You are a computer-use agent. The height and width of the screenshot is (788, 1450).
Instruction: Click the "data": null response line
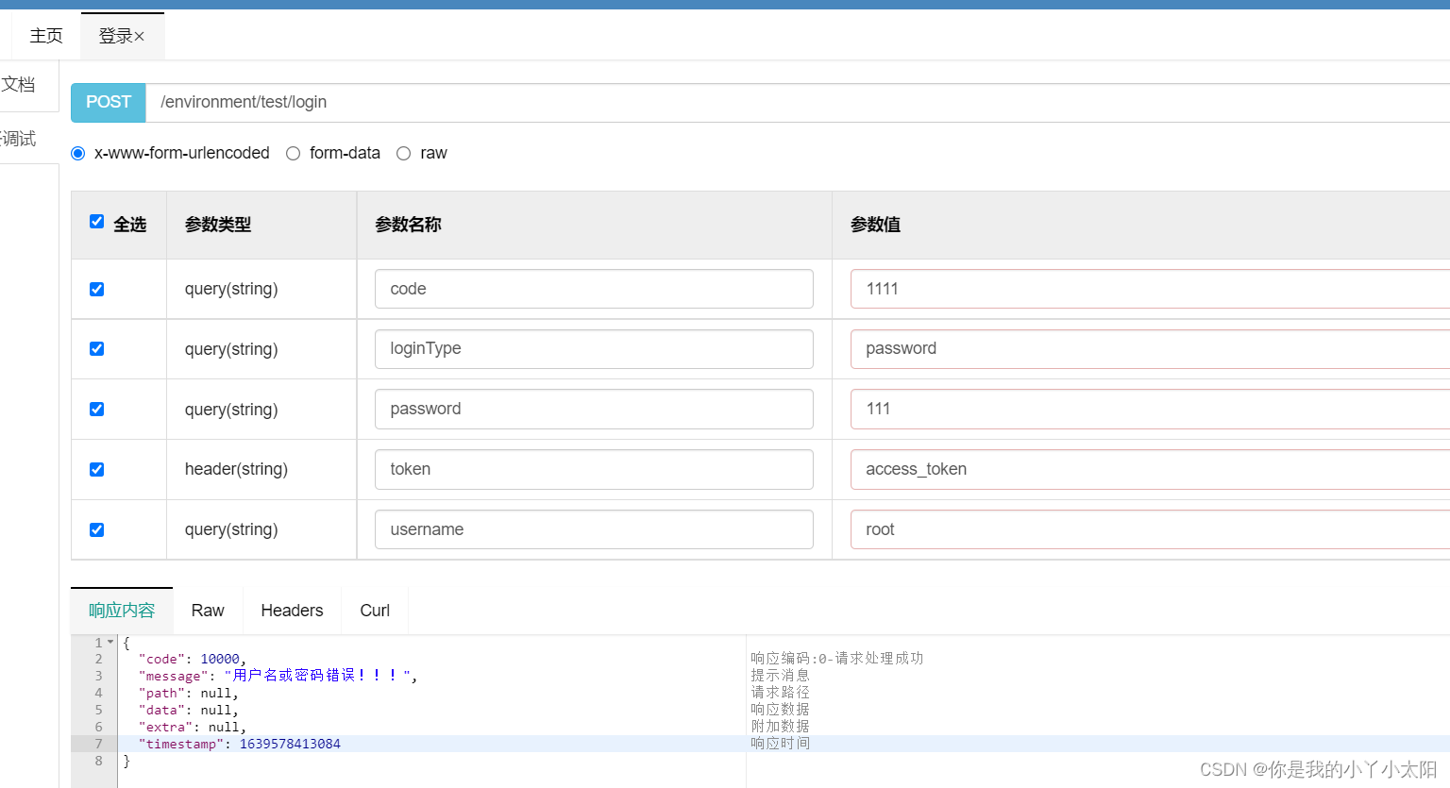(189, 710)
